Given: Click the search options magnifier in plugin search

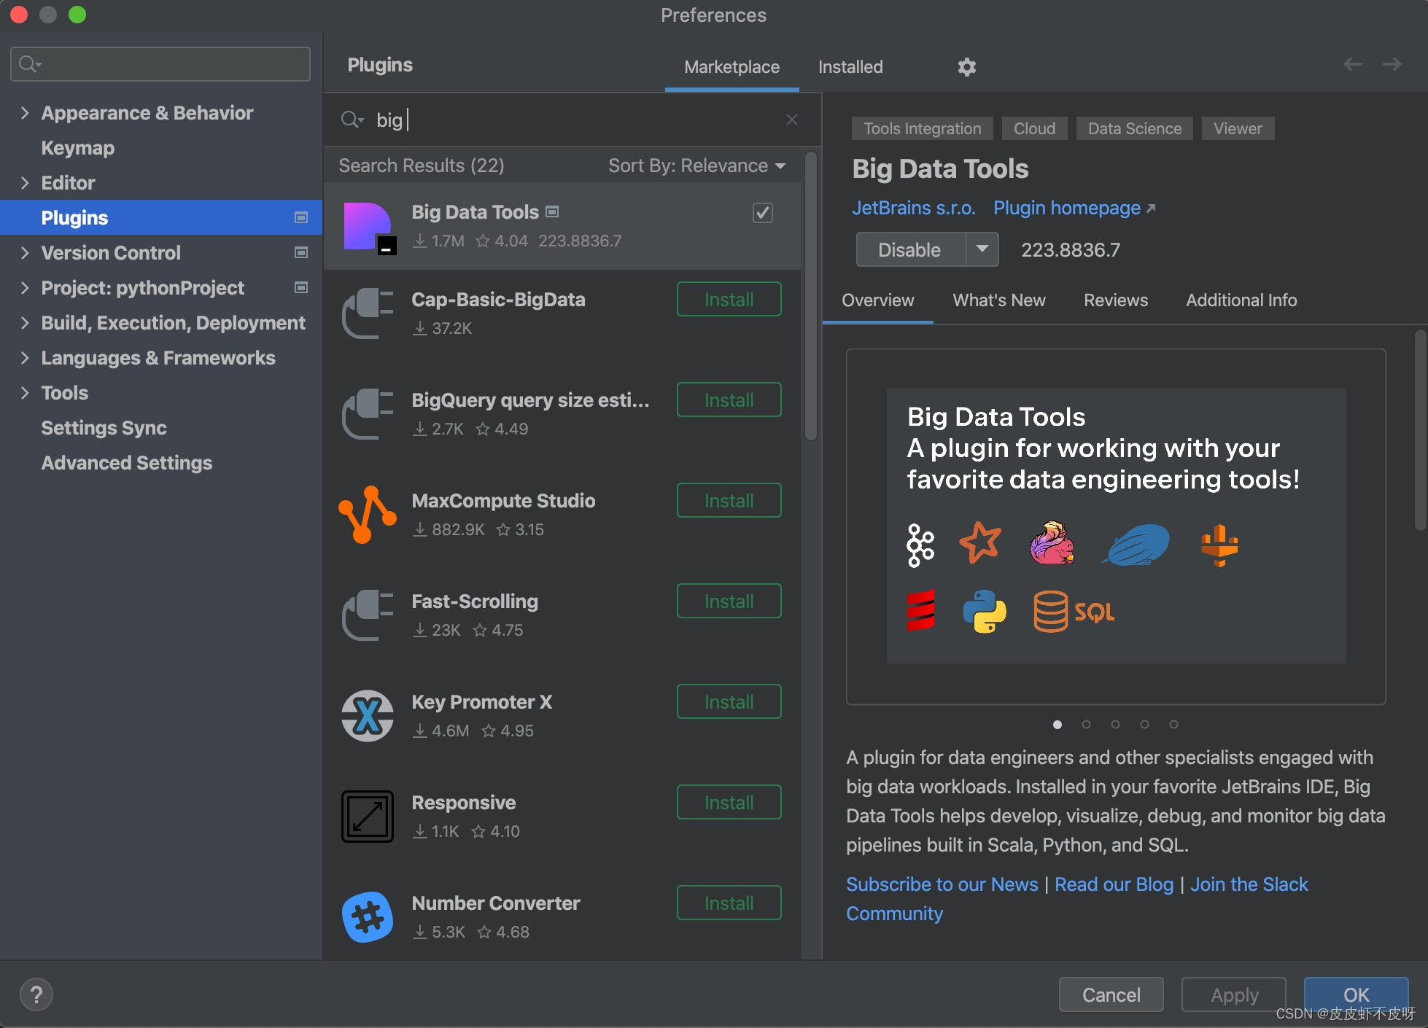Looking at the screenshot, I should coord(352,120).
